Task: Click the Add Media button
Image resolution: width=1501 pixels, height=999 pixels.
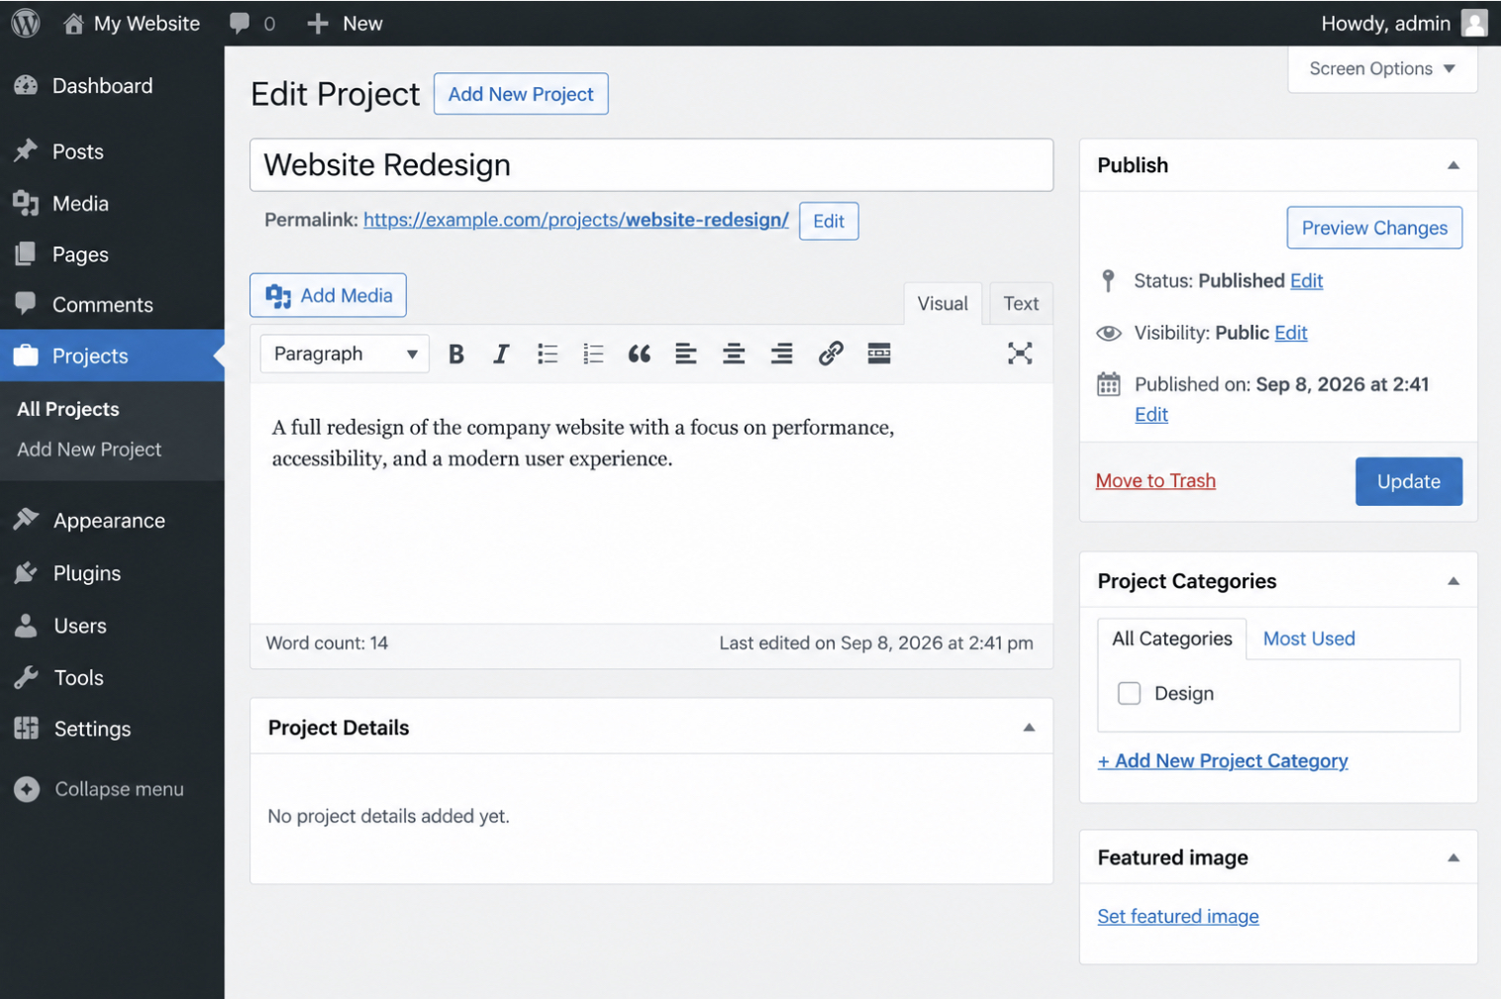Action: [328, 295]
